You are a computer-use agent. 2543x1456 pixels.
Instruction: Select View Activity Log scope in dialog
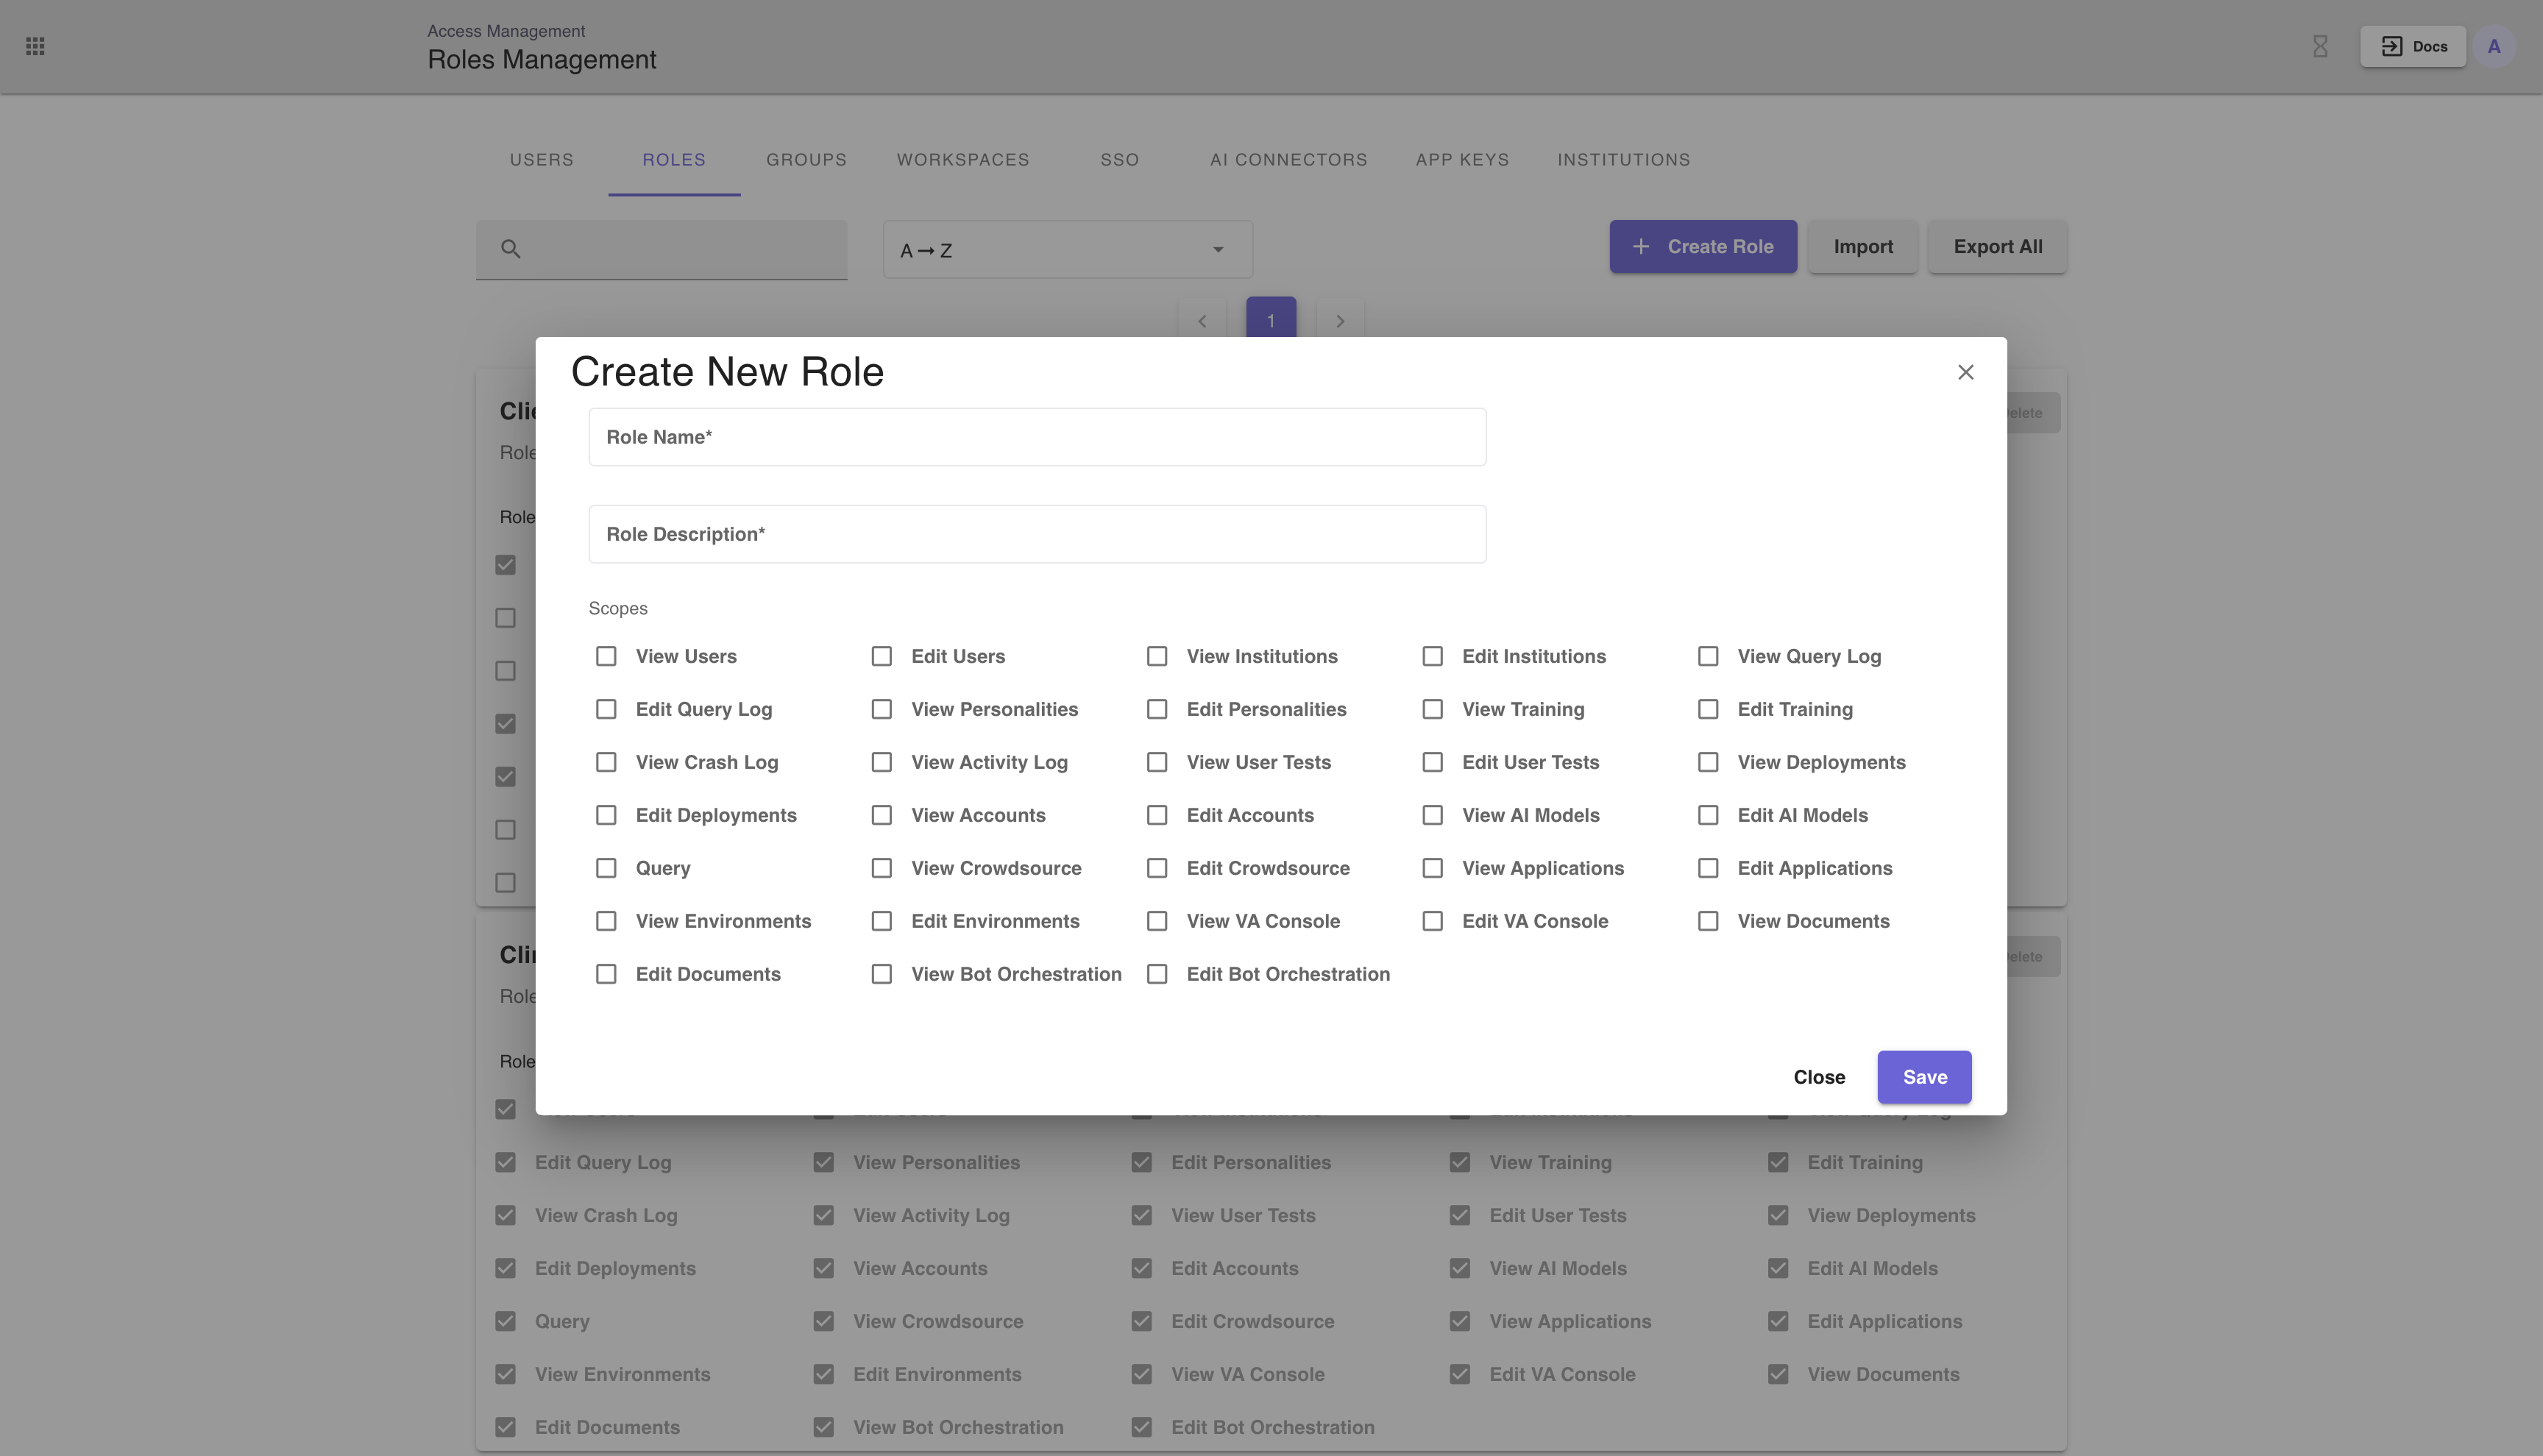pyautogui.click(x=881, y=762)
